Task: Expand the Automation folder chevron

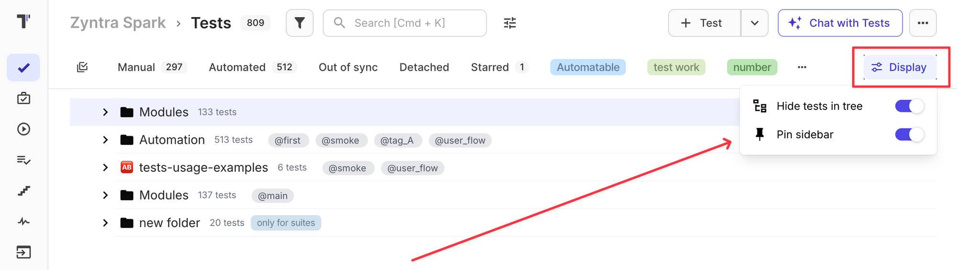Action: tap(105, 140)
